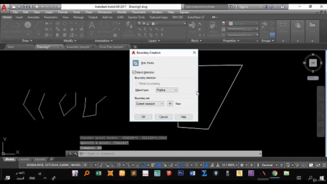Open Help for Boundary Creation
Screen dimensions: 327x184
[183, 117]
